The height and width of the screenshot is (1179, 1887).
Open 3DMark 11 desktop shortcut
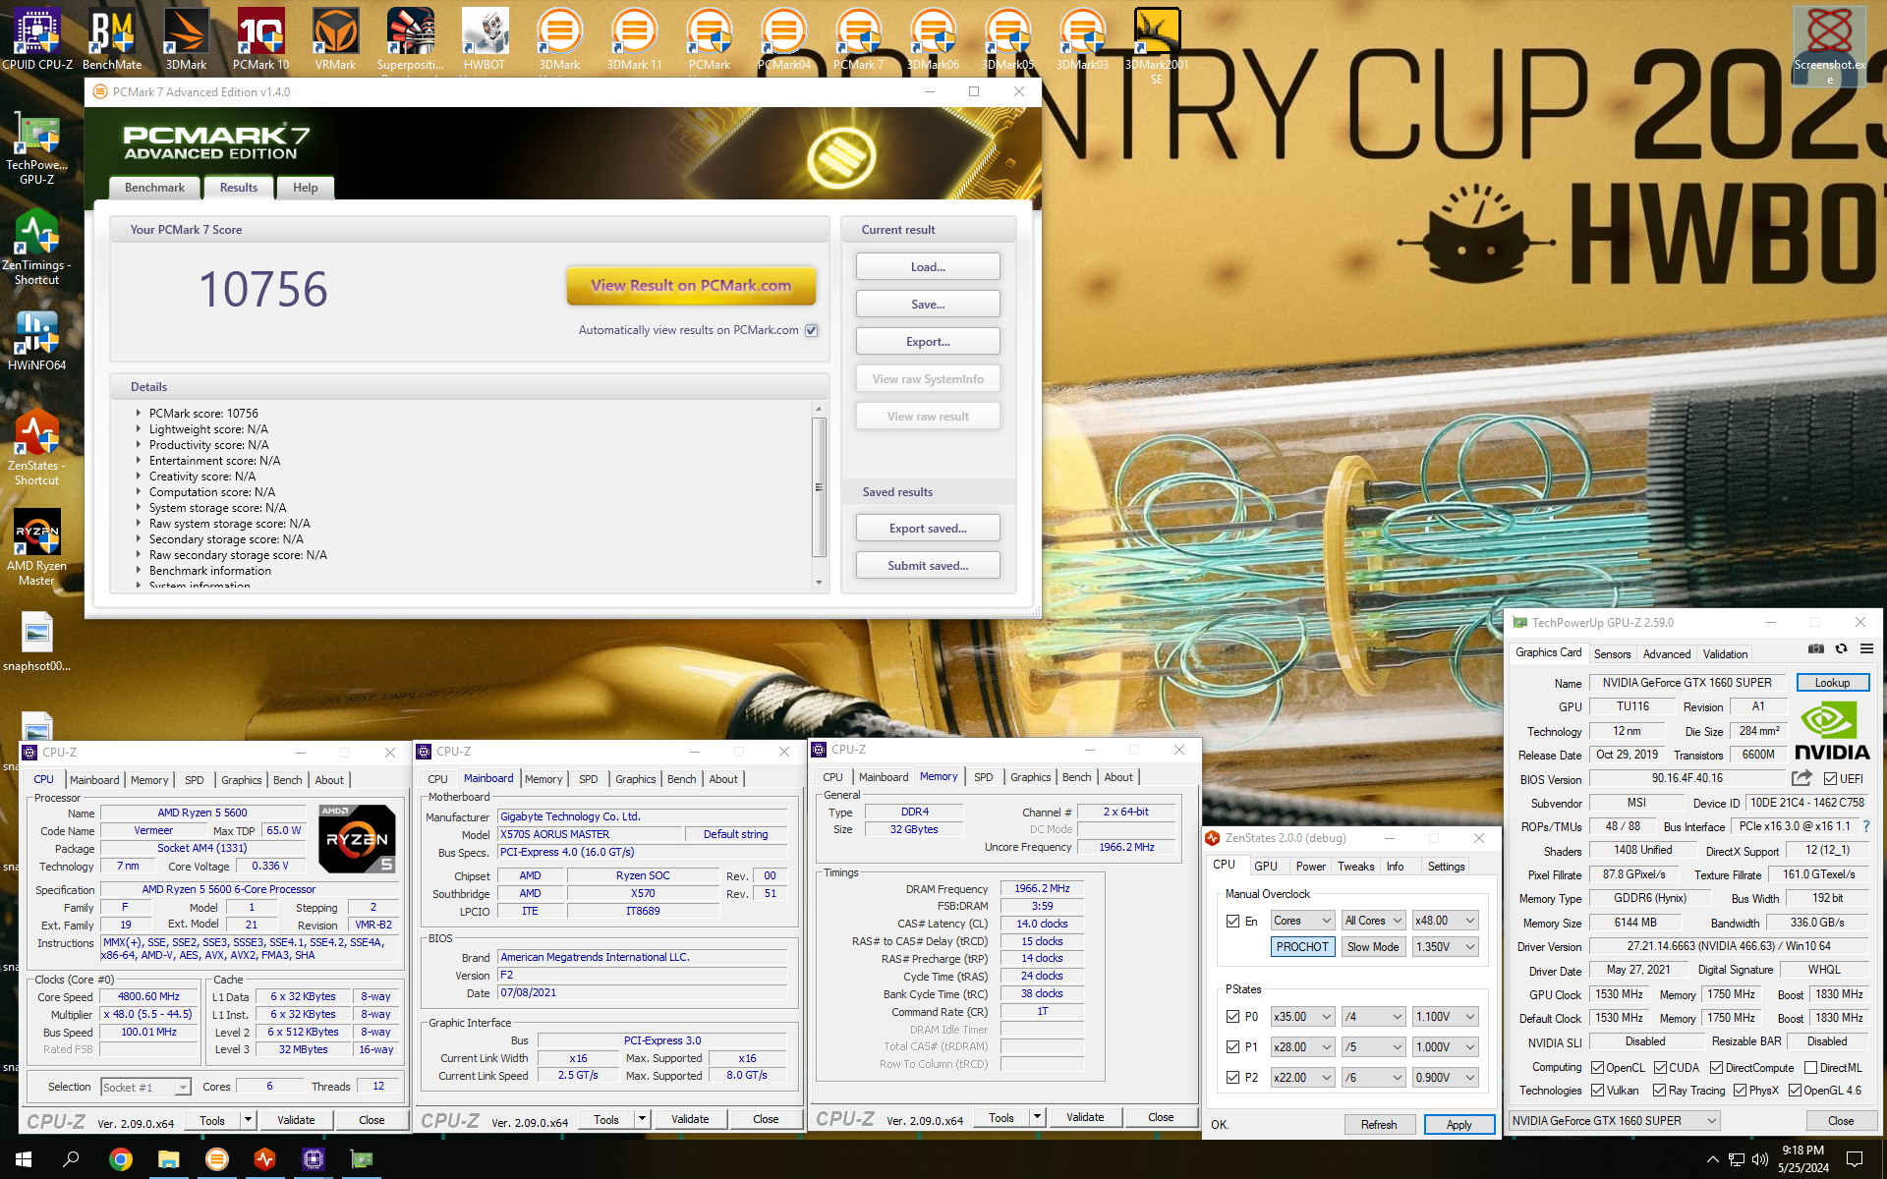634,39
